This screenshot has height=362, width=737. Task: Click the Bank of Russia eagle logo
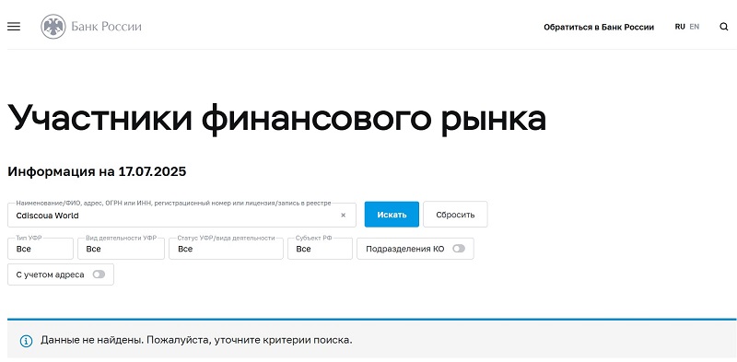[x=53, y=27]
